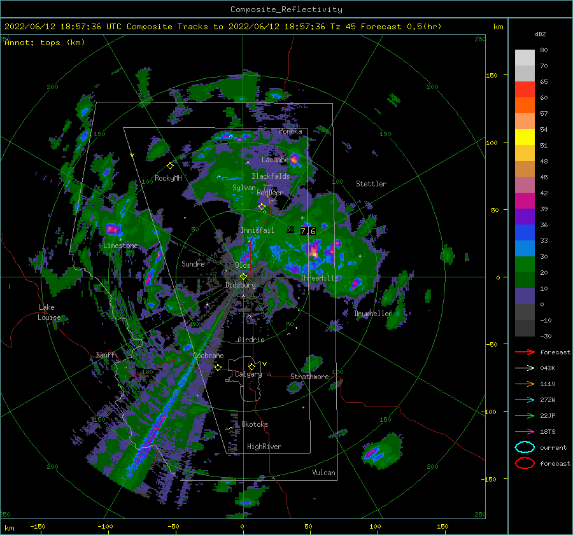
Task: Click the Olds city label
Action: tap(243, 265)
